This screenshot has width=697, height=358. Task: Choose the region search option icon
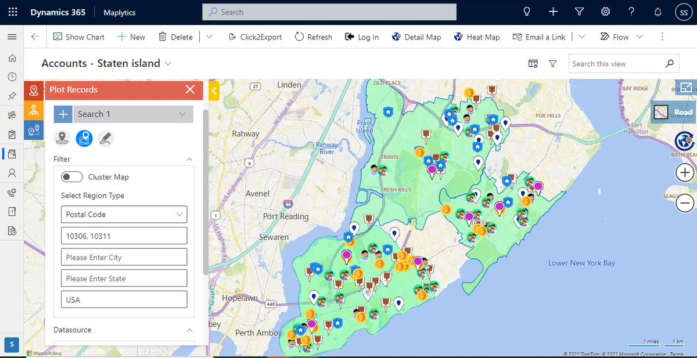tap(84, 138)
